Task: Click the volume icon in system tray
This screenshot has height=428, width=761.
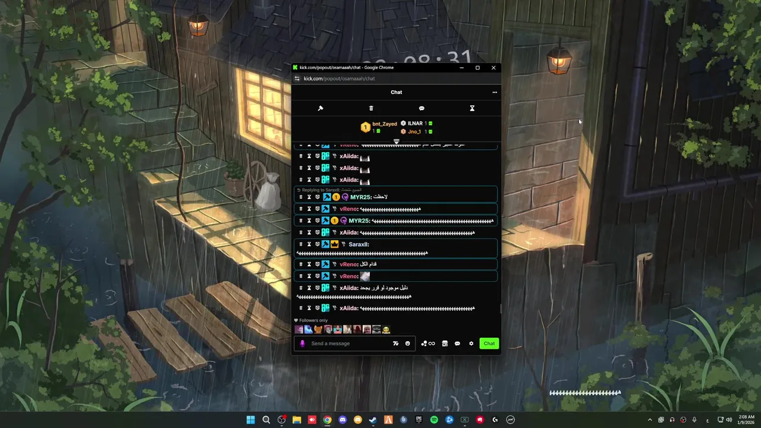Action: [729, 420]
